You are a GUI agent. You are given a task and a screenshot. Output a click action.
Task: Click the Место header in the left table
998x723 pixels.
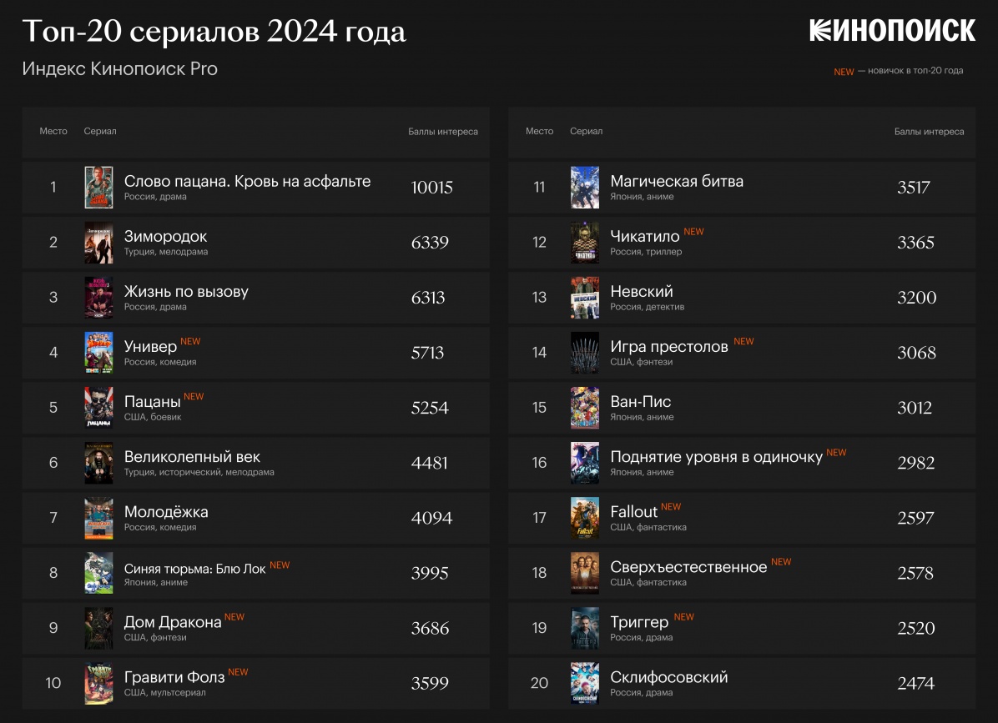[x=53, y=131]
